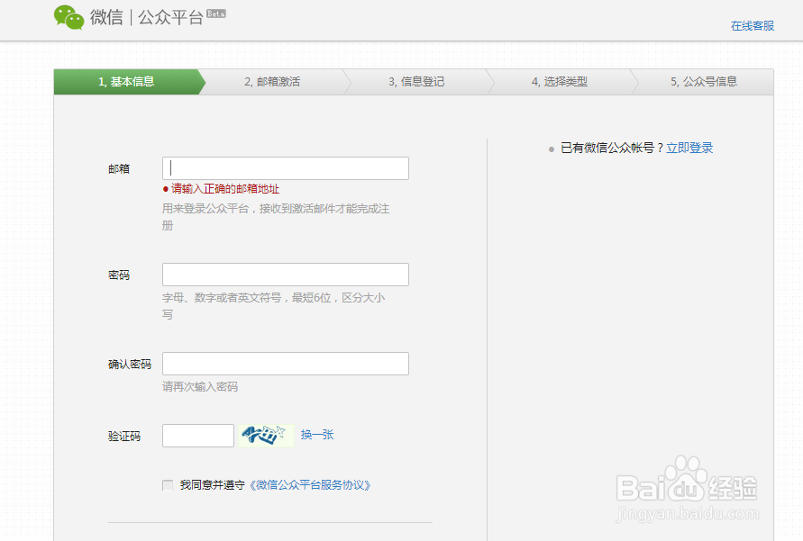
Task: Click the 请再次输入密码 hint text
Action: pos(200,386)
